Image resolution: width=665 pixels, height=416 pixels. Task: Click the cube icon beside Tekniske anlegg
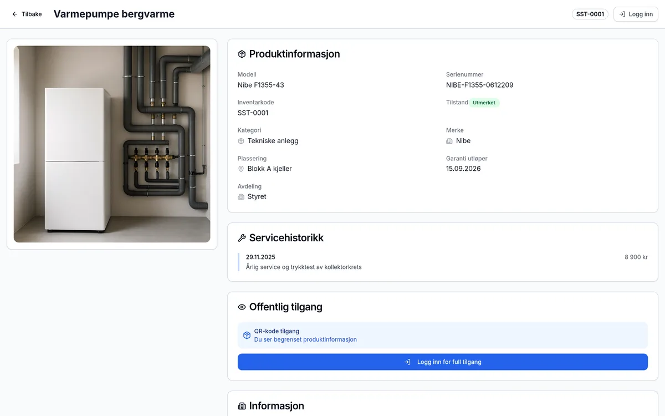click(241, 141)
